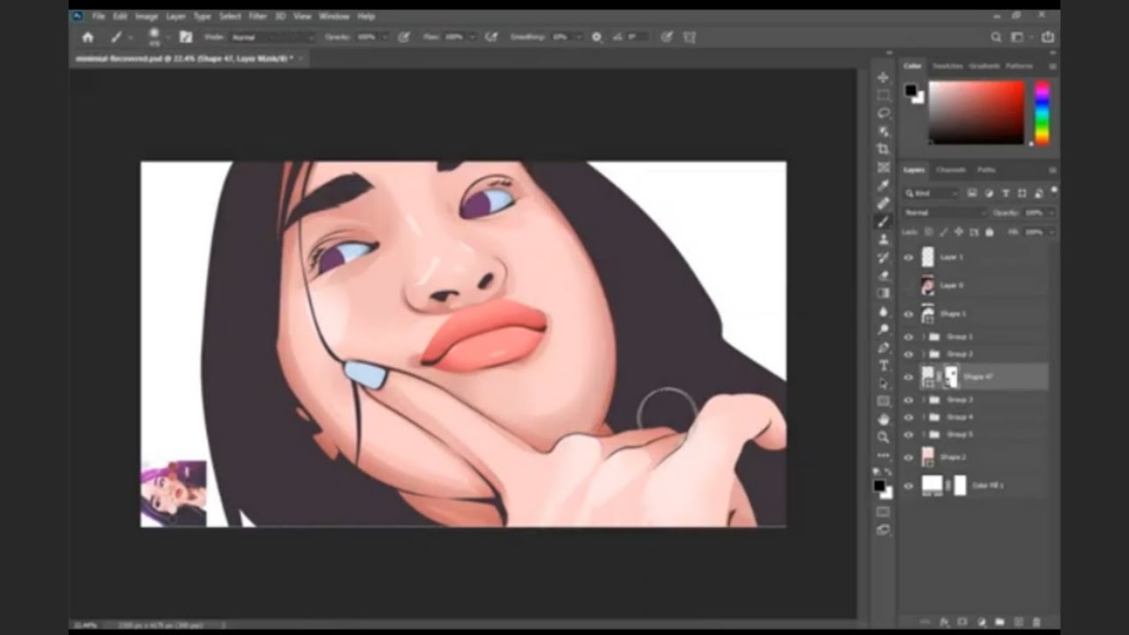Open the smoothing options gear
Viewport: 1129px width, 635px height.
(597, 37)
